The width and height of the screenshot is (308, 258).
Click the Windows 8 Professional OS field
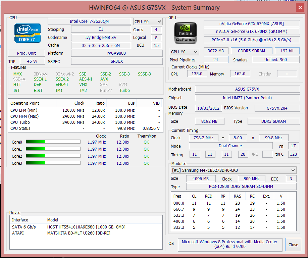tap(230, 244)
